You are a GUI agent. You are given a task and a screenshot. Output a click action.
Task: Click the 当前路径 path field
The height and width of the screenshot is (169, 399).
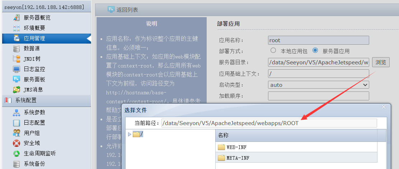click(x=269, y=123)
